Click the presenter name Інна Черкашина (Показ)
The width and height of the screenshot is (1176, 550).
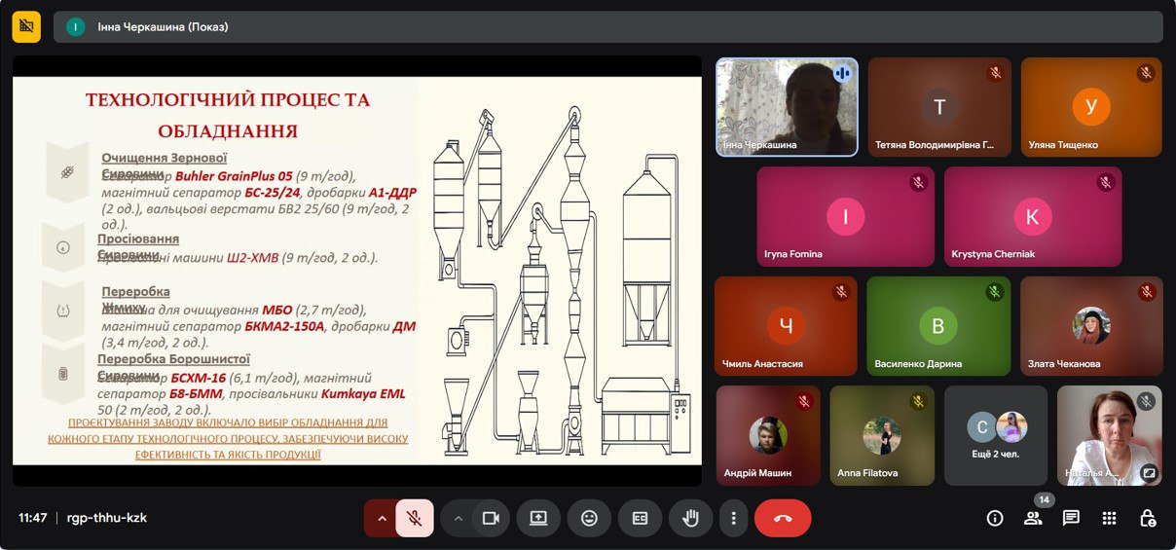click(x=163, y=27)
